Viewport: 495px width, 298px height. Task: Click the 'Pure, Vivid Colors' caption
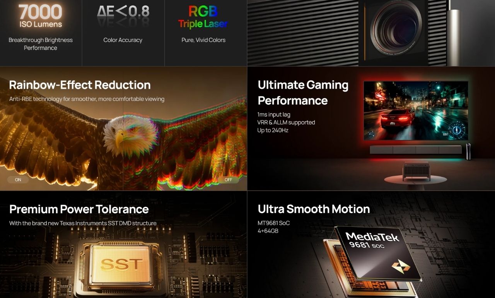tap(203, 40)
